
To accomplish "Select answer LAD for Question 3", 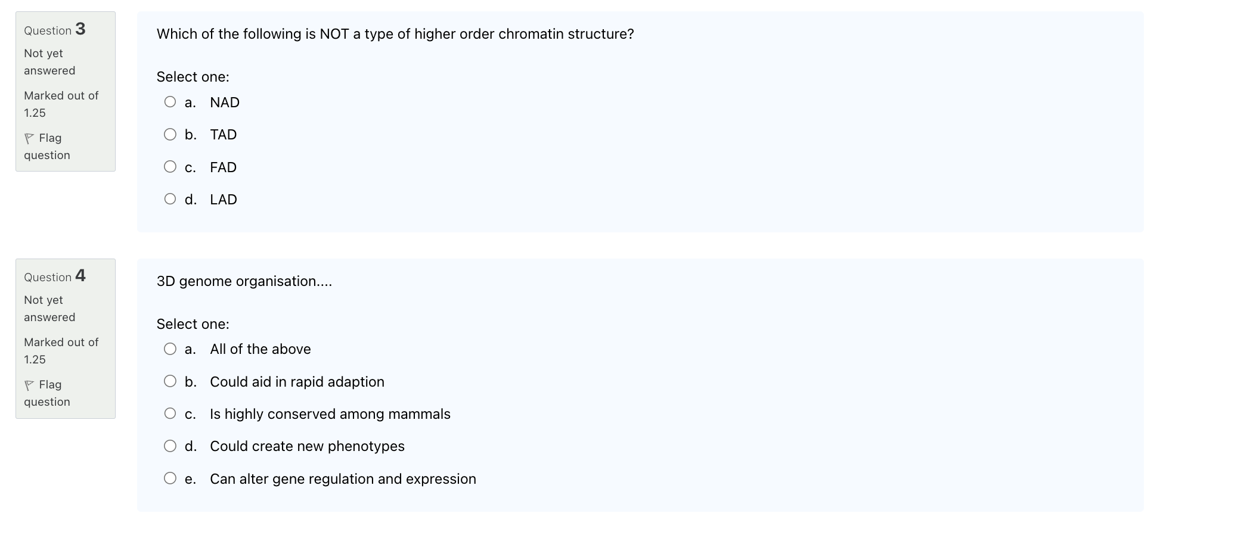I will tap(170, 198).
